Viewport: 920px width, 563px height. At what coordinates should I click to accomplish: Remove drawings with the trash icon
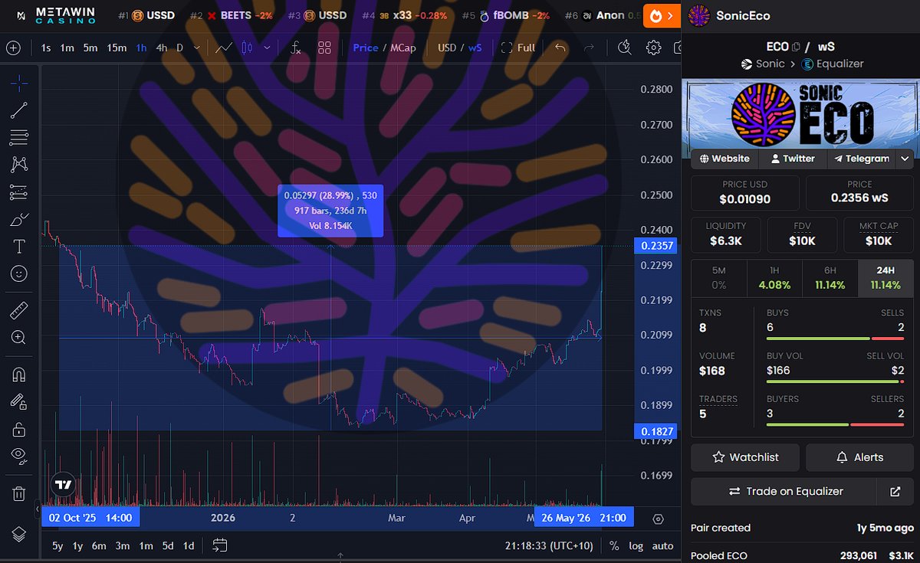point(19,494)
